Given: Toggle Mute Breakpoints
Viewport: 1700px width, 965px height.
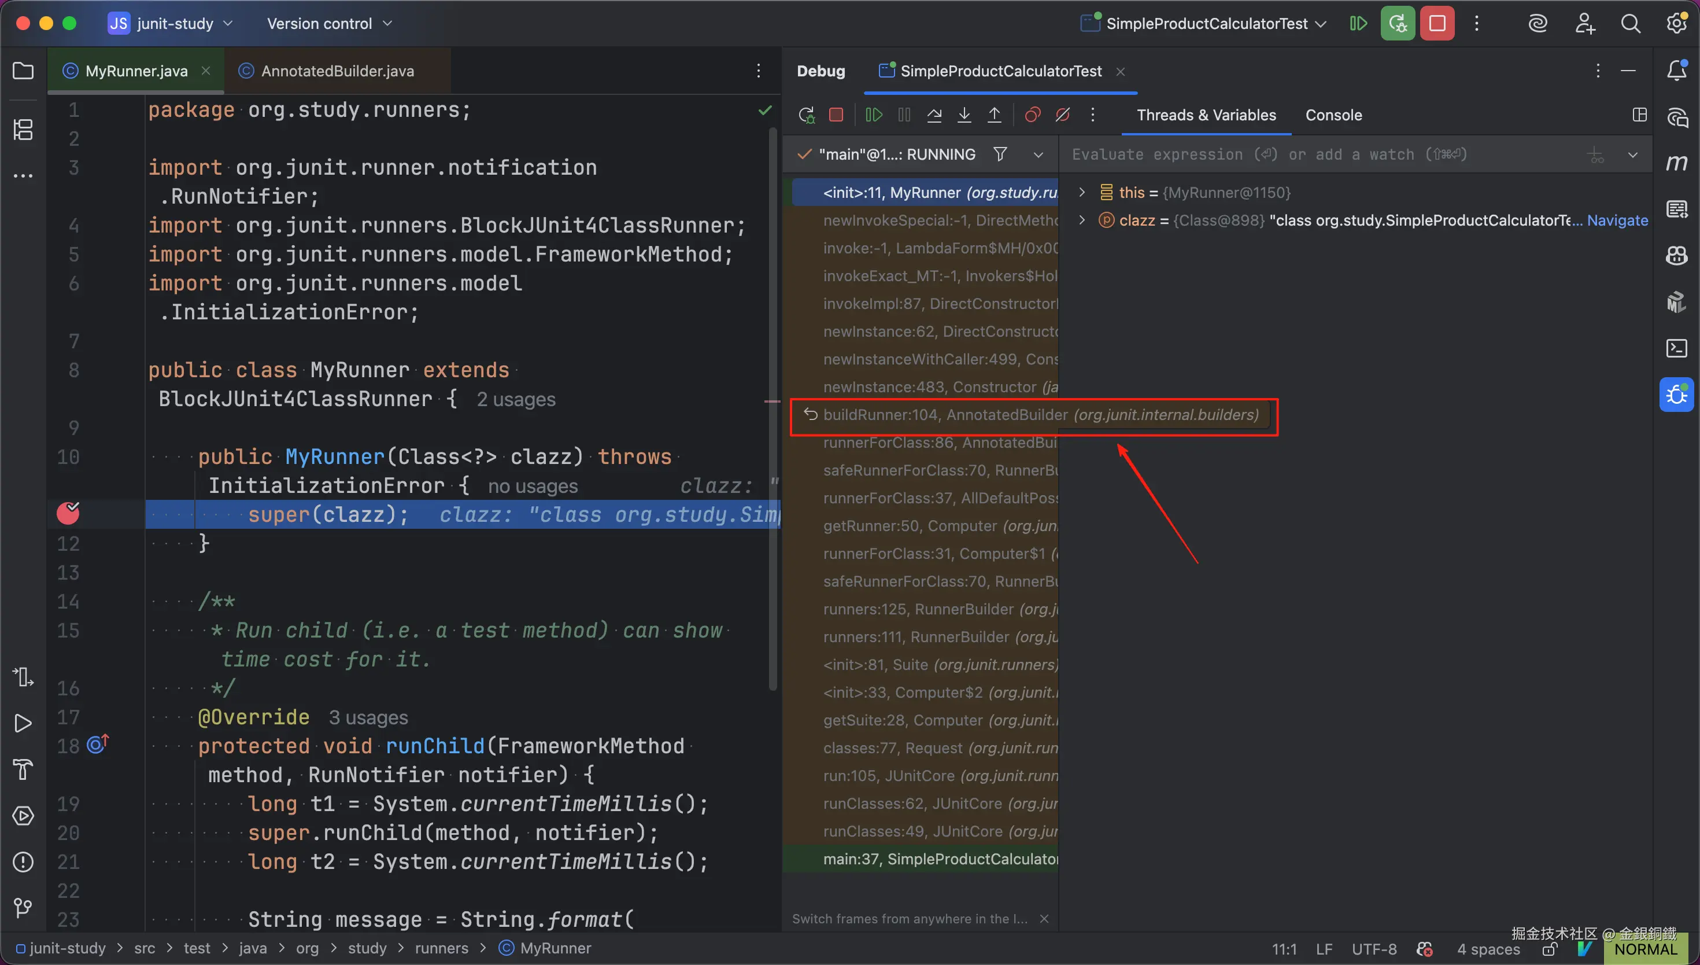Looking at the screenshot, I should point(1062,115).
